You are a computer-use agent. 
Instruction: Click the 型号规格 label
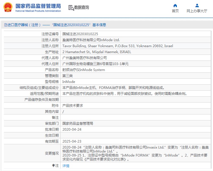point(52,82)
